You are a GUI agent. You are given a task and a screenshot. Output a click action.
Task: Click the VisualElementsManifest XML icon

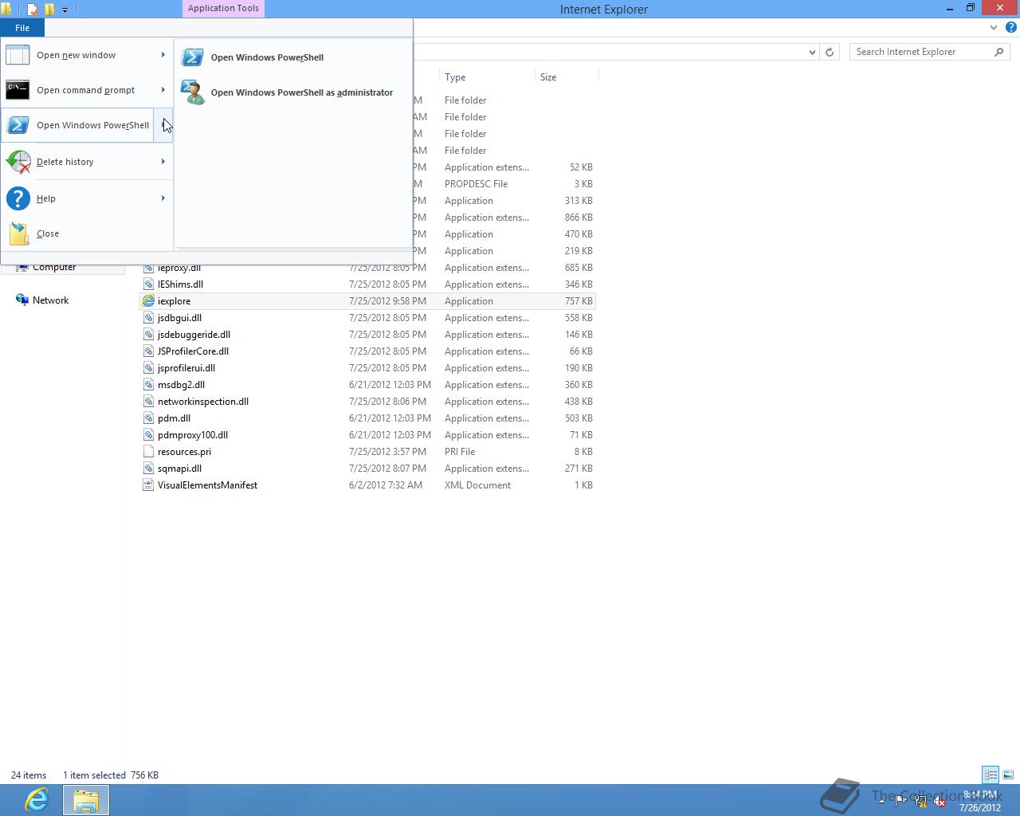click(x=148, y=485)
